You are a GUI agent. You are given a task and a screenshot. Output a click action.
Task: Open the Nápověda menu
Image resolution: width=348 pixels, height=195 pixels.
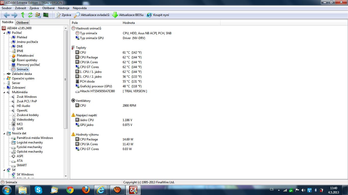(80, 8)
